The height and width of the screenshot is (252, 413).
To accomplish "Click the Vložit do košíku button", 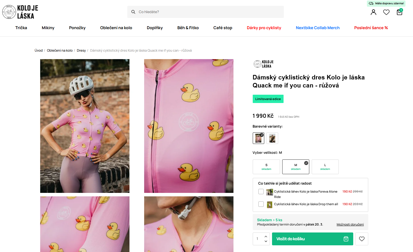I will 312,239.
